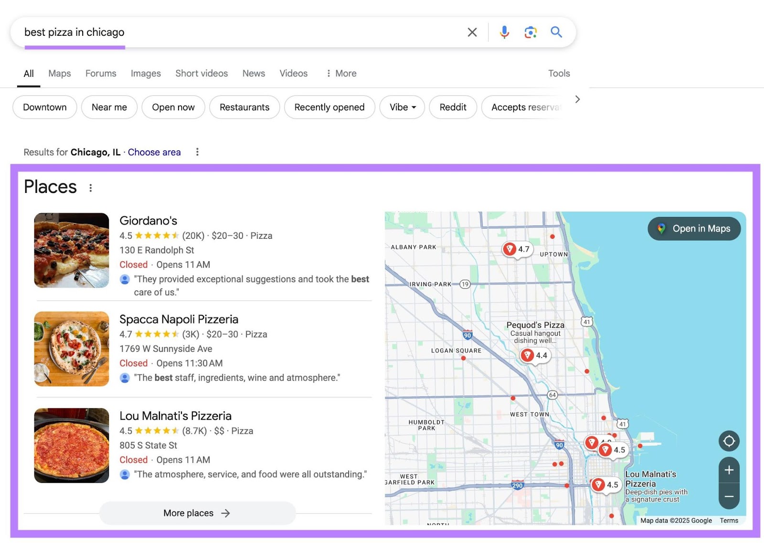Viewport: 764px width, 543px height.
Task: Click the More places button
Action: pos(197,513)
